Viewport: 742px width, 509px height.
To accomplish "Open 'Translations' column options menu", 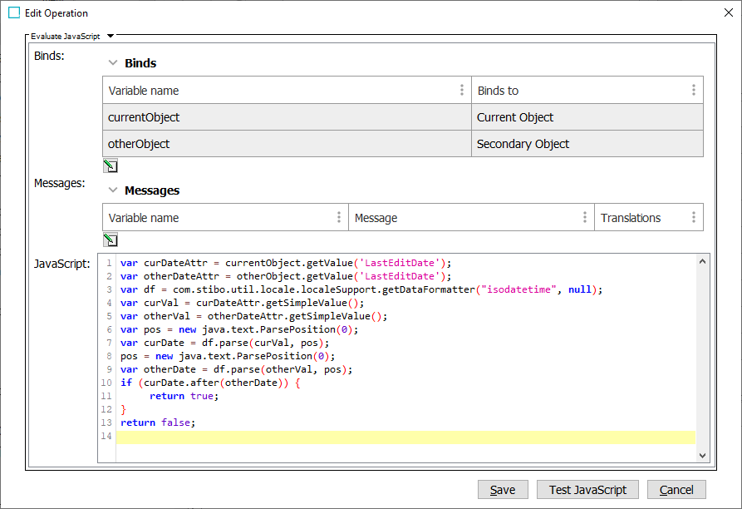I will pyautogui.click(x=694, y=218).
